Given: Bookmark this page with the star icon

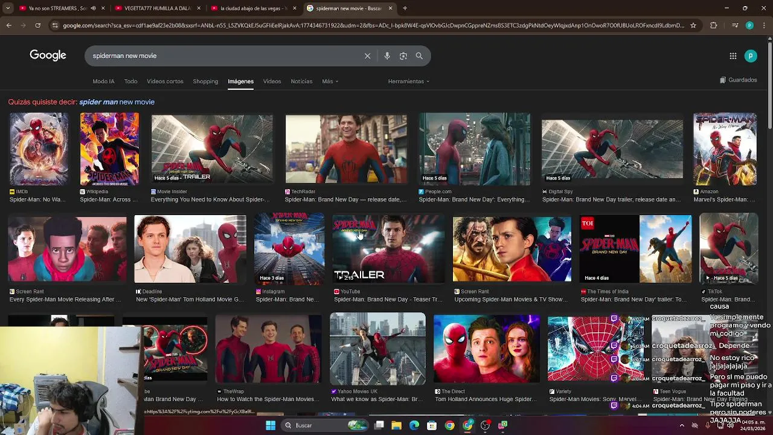Looking at the screenshot, I should click(693, 25).
